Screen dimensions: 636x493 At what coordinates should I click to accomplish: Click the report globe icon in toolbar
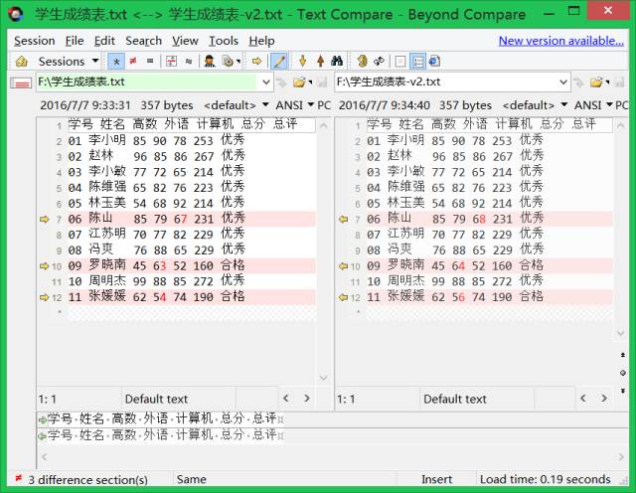click(434, 62)
